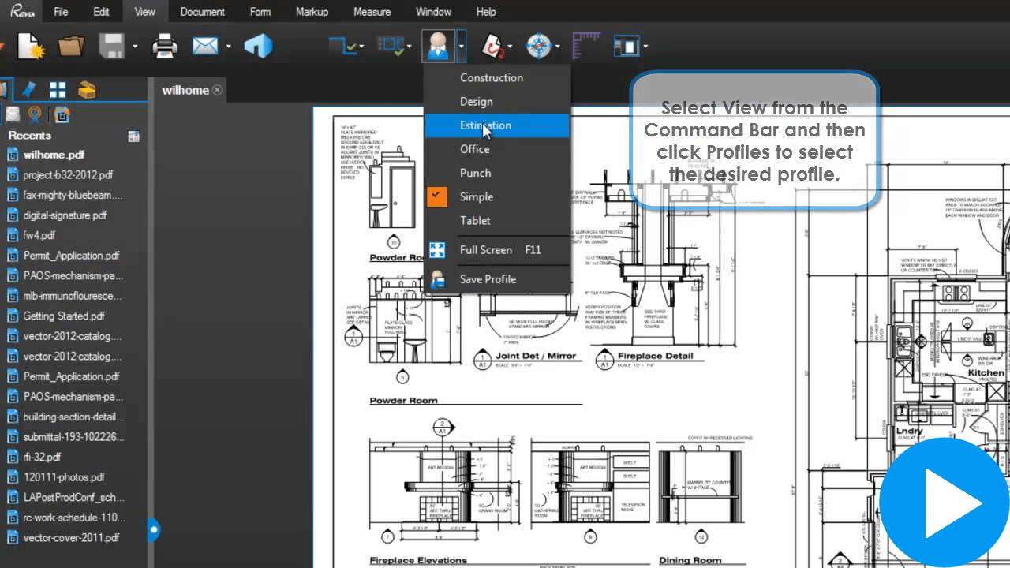
Task: Select Estimation from the Profiles menu
Action: (x=485, y=125)
